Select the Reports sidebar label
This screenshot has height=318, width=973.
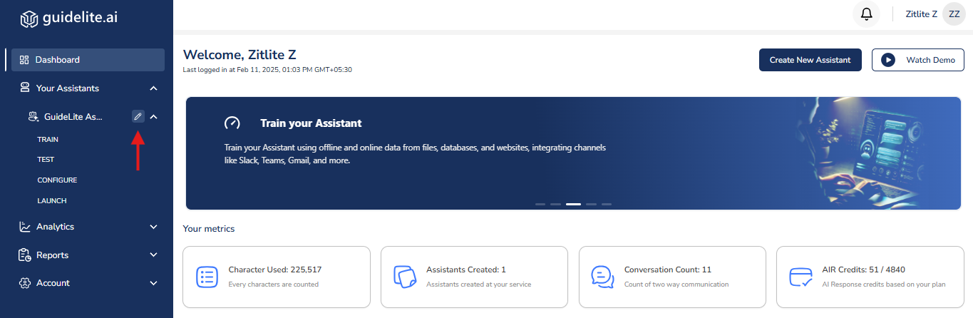(x=53, y=255)
